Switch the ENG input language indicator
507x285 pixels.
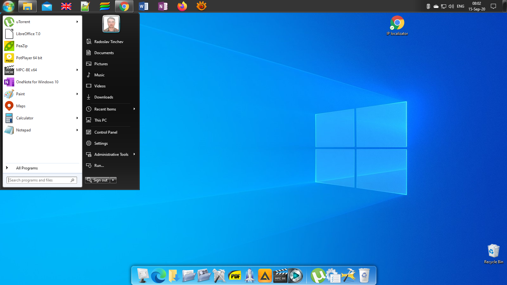[460, 6]
